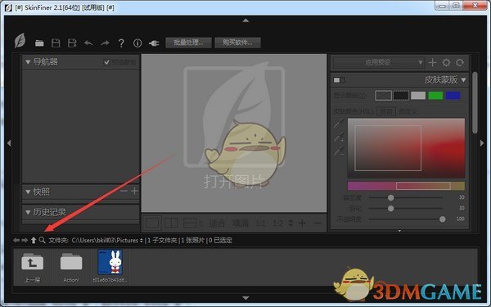Select the skin color eyedropper tool
The height and width of the screenshot is (307, 491).
pos(339,123)
